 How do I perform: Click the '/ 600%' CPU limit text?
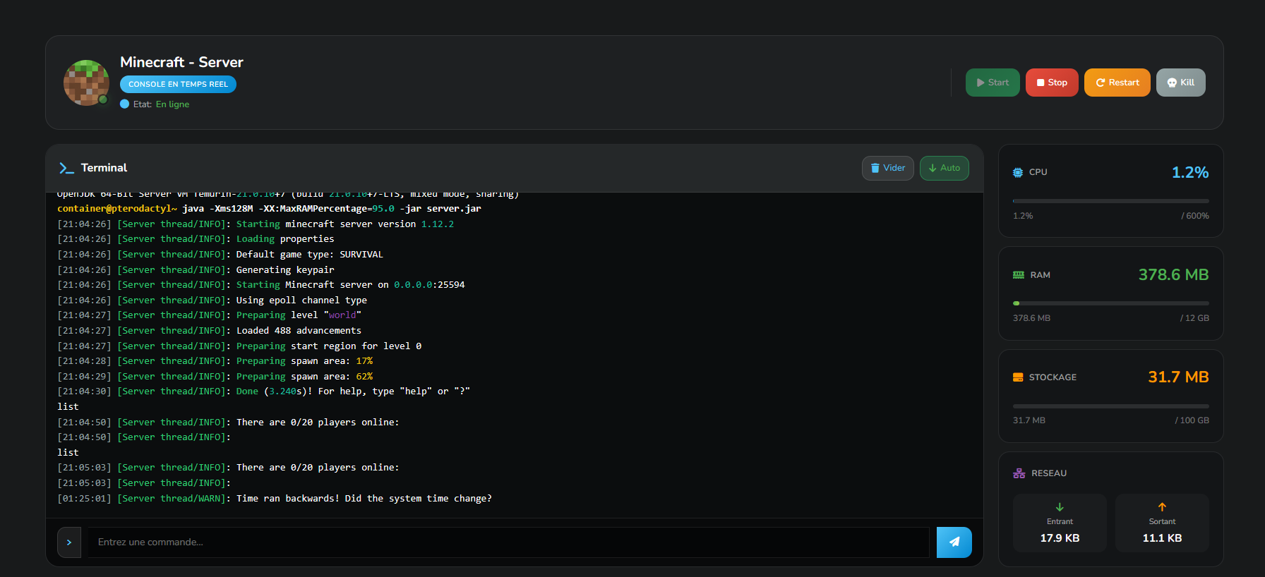pyautogui.click(x=1195, y=216)
